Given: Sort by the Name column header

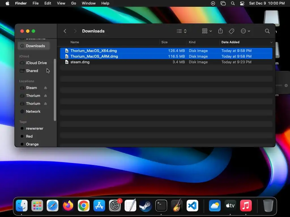Looking at the screenshot, I should click(75, 42).
